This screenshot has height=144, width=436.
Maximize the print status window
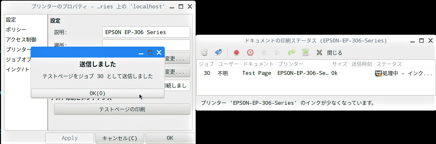coord(421,40)
